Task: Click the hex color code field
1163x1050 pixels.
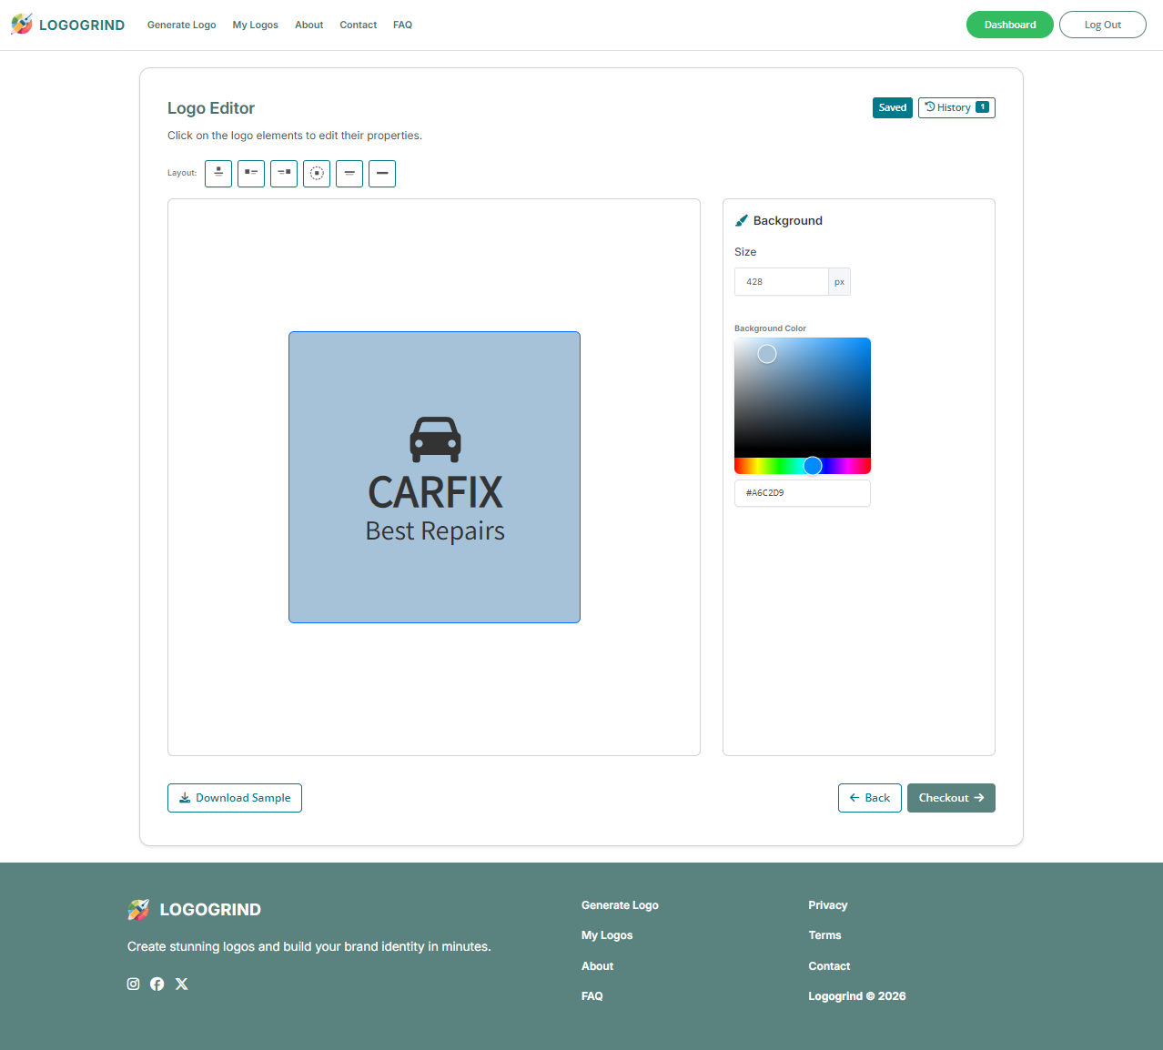Action: (802, 493)
